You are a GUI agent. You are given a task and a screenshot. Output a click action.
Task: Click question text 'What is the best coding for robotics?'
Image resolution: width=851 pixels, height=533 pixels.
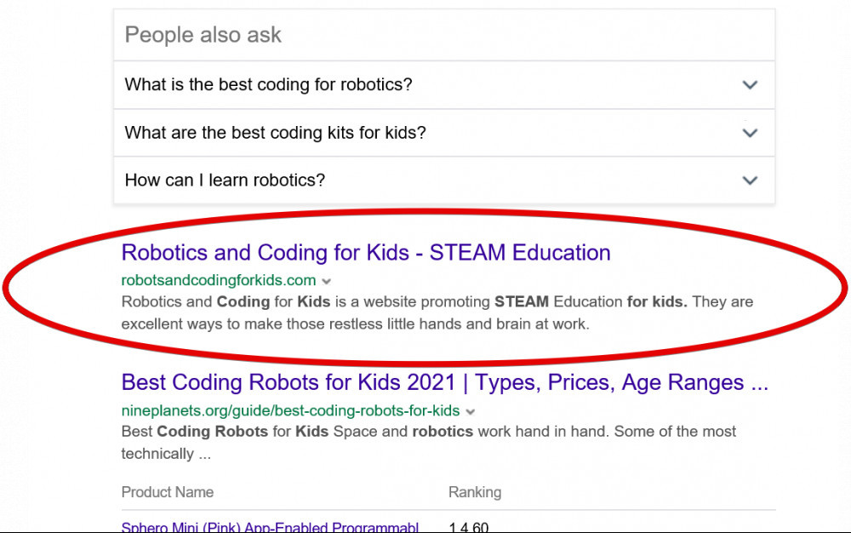click(268, 85)
